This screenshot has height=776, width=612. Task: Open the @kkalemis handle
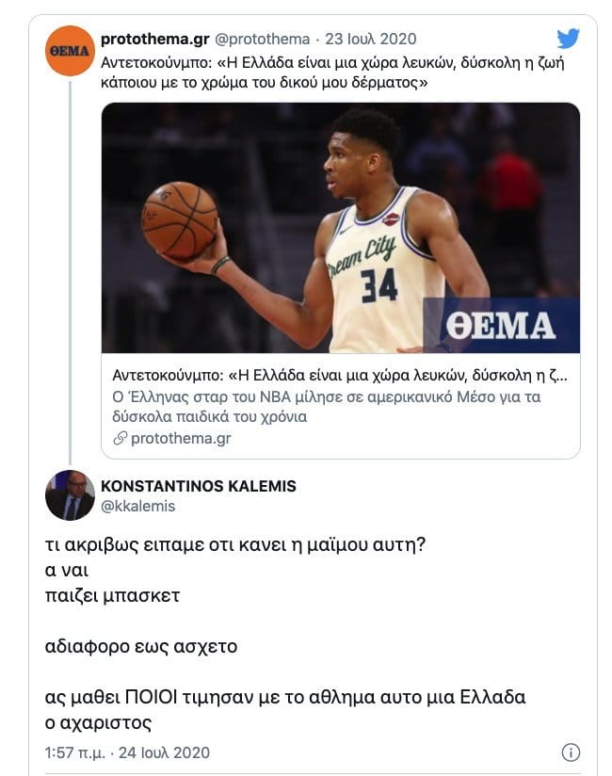pyautogui.click(x=138, y=507)
